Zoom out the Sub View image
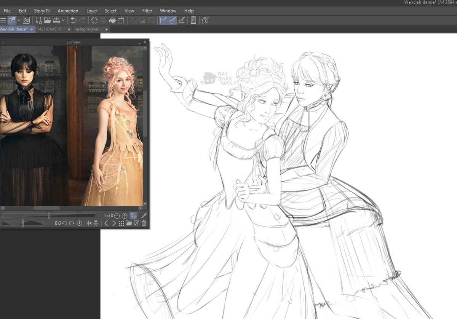457x319 pixels. pos(117,216)
